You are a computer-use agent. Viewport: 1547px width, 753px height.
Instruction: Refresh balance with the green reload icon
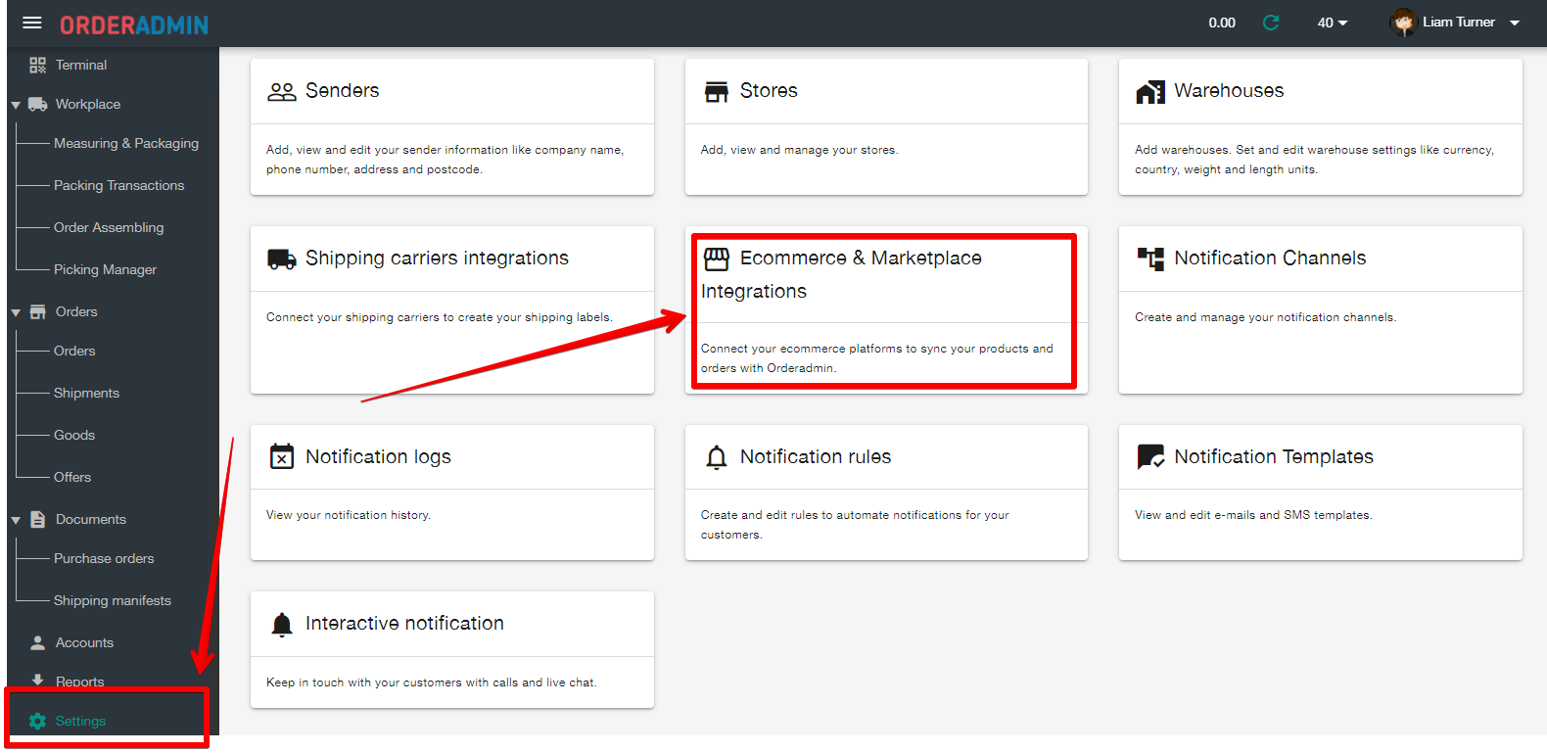pyautogui.click(x=1271, y=23)
